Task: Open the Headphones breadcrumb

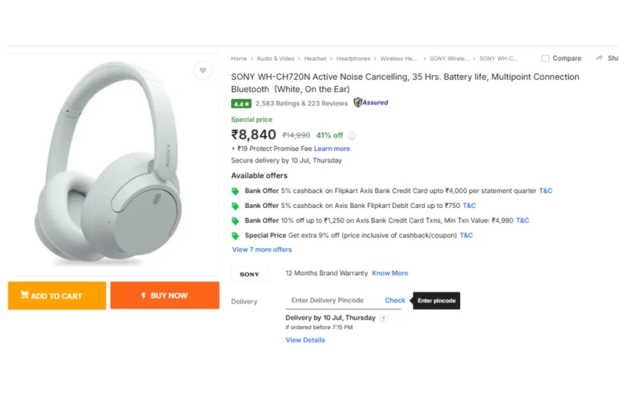Action: point(353,59)
